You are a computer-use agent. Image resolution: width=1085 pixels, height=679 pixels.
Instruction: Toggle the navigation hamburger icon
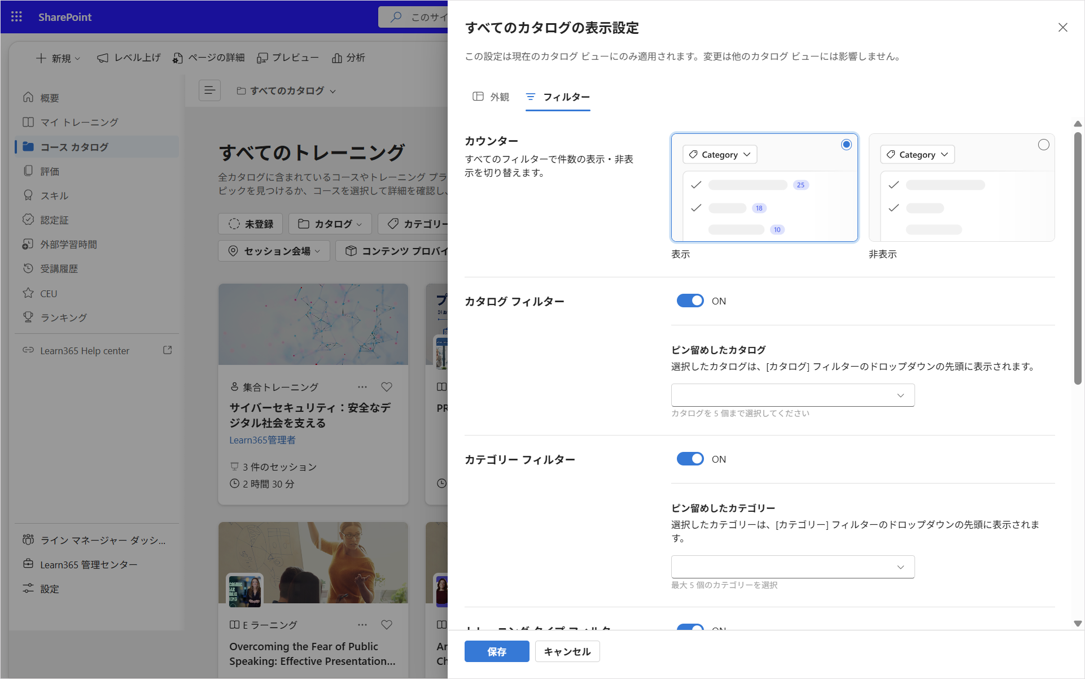pyautogui.click(x=209, y=90)
